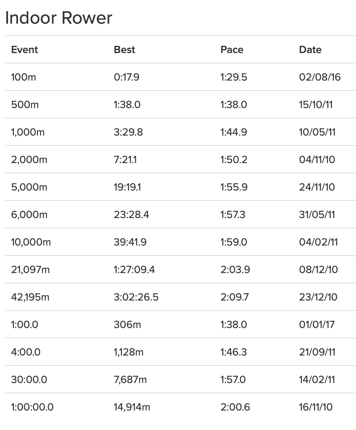Select the 10,000m event row

(180, 242)
